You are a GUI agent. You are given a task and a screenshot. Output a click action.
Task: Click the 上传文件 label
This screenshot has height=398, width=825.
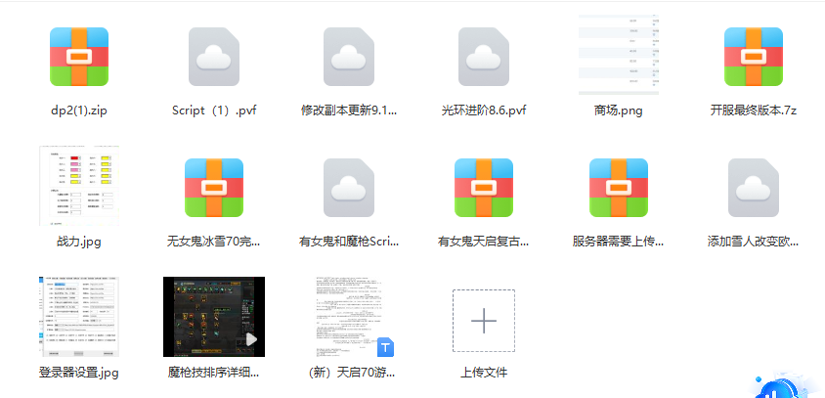tap(484, 373)
